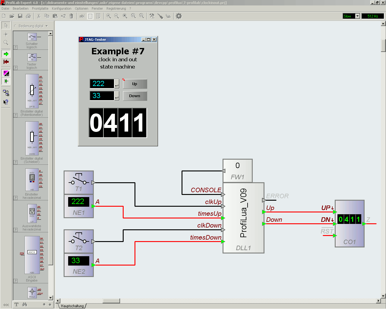Viewport: 386px width, 309px height.
Task: Start the simulation with the green arrow
Action: [x=6, y=54]
